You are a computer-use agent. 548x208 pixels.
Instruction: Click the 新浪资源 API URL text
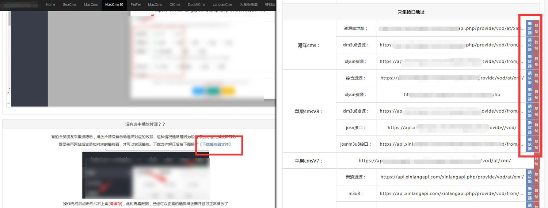pyautogui.click(x=452, y=177)
